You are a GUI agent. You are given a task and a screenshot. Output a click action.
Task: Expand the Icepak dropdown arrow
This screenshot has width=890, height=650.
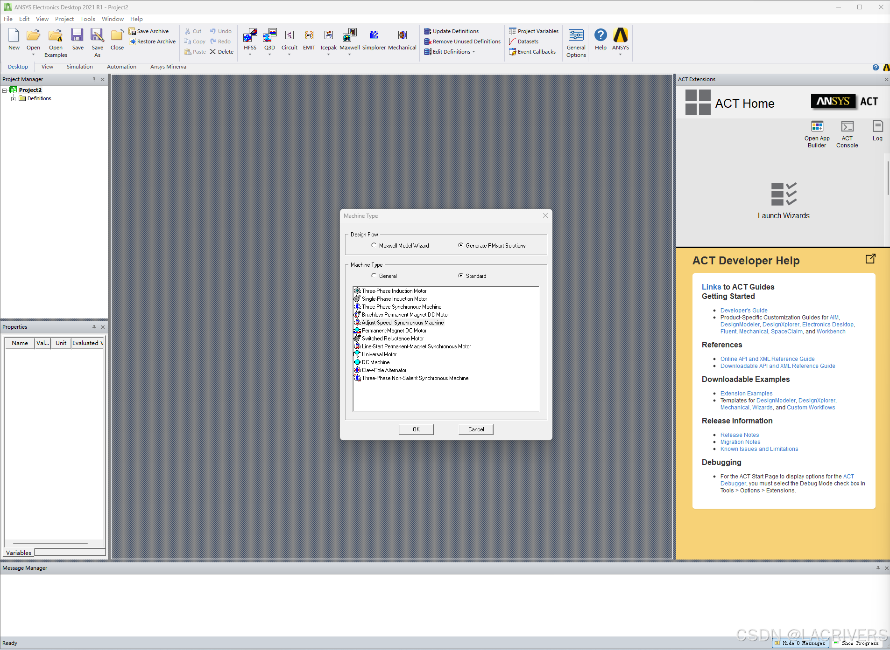[x=328, y=55]
